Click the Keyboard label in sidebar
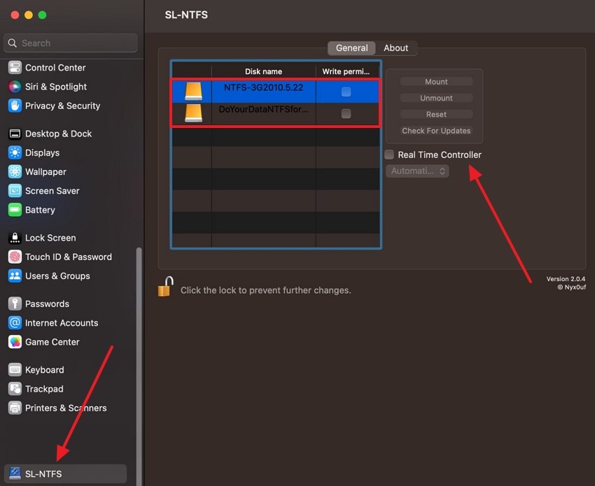 coord(44,370)
